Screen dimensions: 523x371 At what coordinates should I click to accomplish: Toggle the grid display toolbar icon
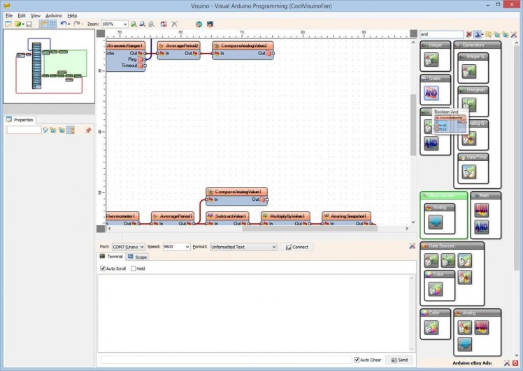coord(53,24)
